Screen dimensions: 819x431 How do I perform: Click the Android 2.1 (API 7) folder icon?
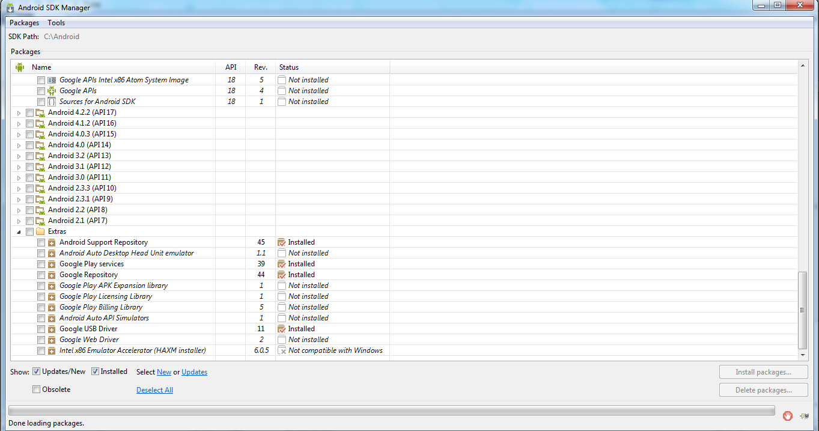[40, 221]
